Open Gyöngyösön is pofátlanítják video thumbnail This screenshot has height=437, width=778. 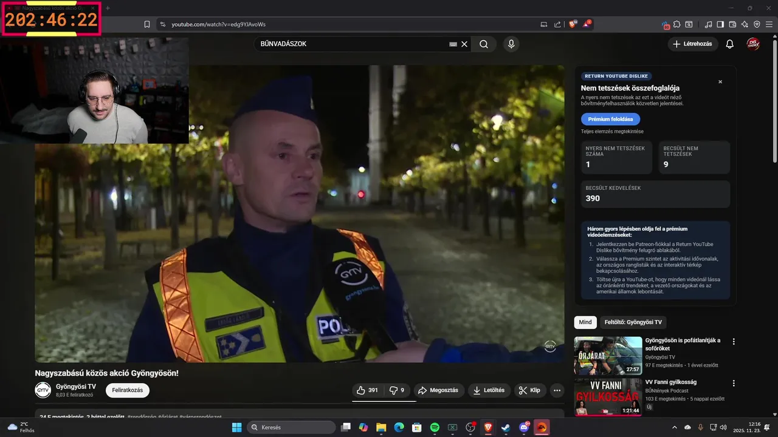(608, 356)
